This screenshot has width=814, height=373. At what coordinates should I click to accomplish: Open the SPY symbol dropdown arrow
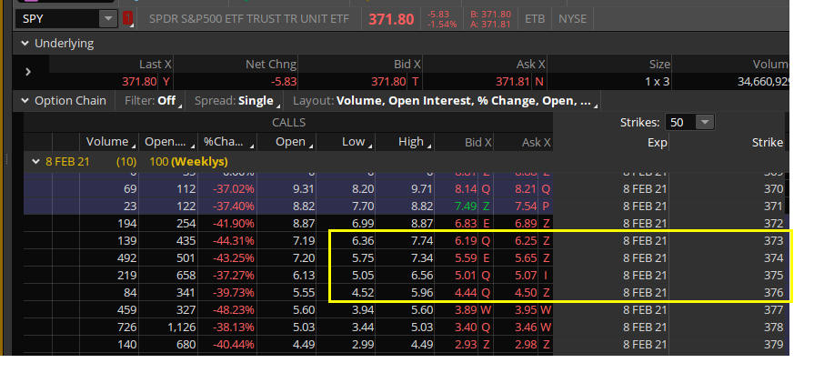(x=108, y=18)
